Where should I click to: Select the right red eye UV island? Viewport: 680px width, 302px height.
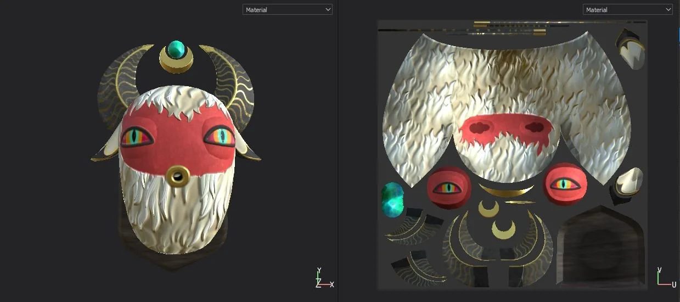click(x=565, y=184)
